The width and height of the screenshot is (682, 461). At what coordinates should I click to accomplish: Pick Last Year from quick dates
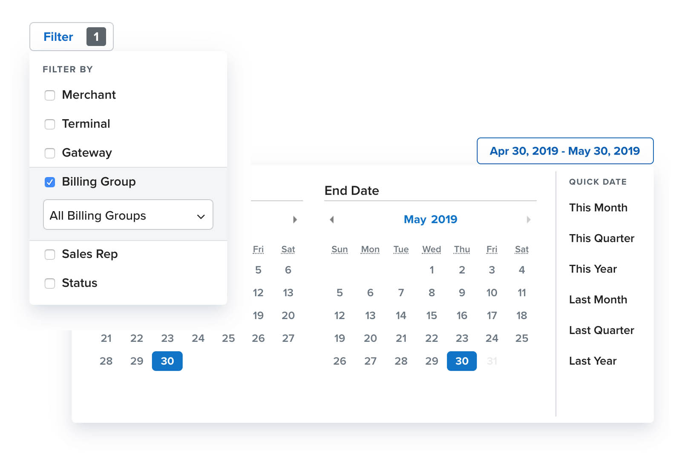(x=593, y=361)
